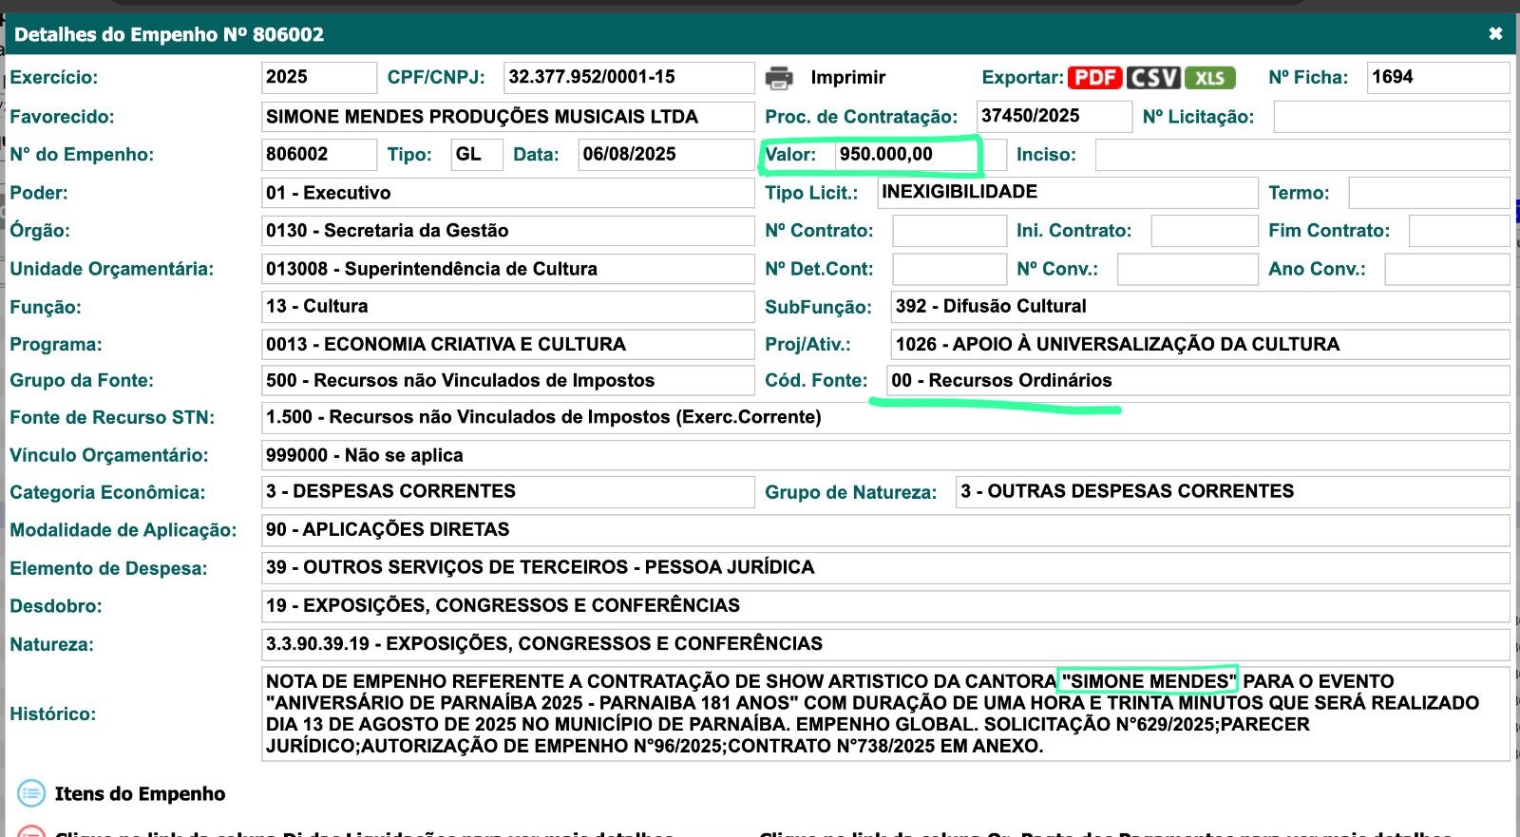Screen dimensions: 1520x837
Task: Click the Proc. de Contratação field 37450/2025
Action: (x=1054, y=117)
